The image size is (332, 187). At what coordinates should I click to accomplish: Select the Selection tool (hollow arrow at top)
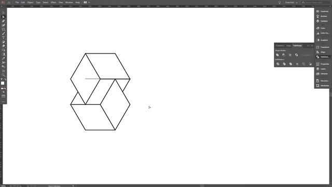coord(4,12)
